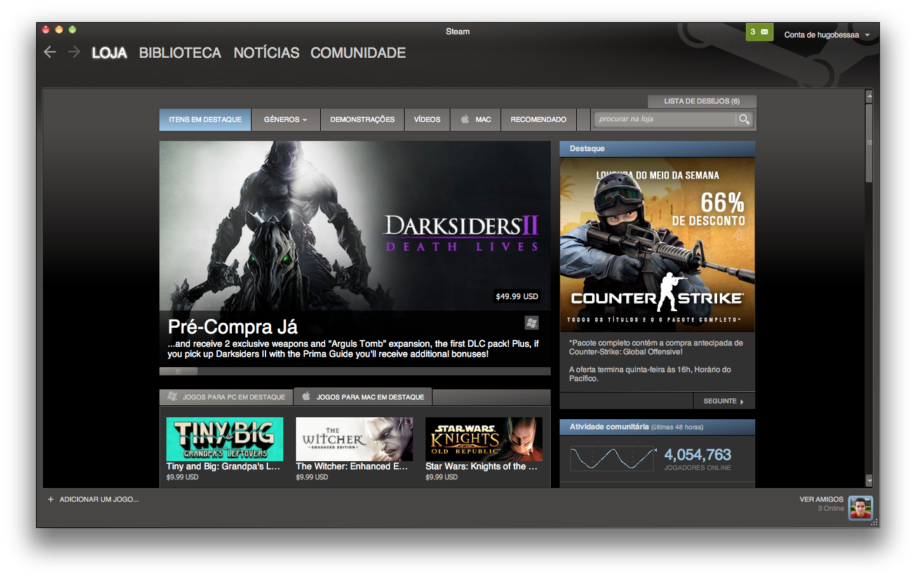Click Apple icon in Mac featured games tab
Screen dimensions: 916x578
click(306, 396)
